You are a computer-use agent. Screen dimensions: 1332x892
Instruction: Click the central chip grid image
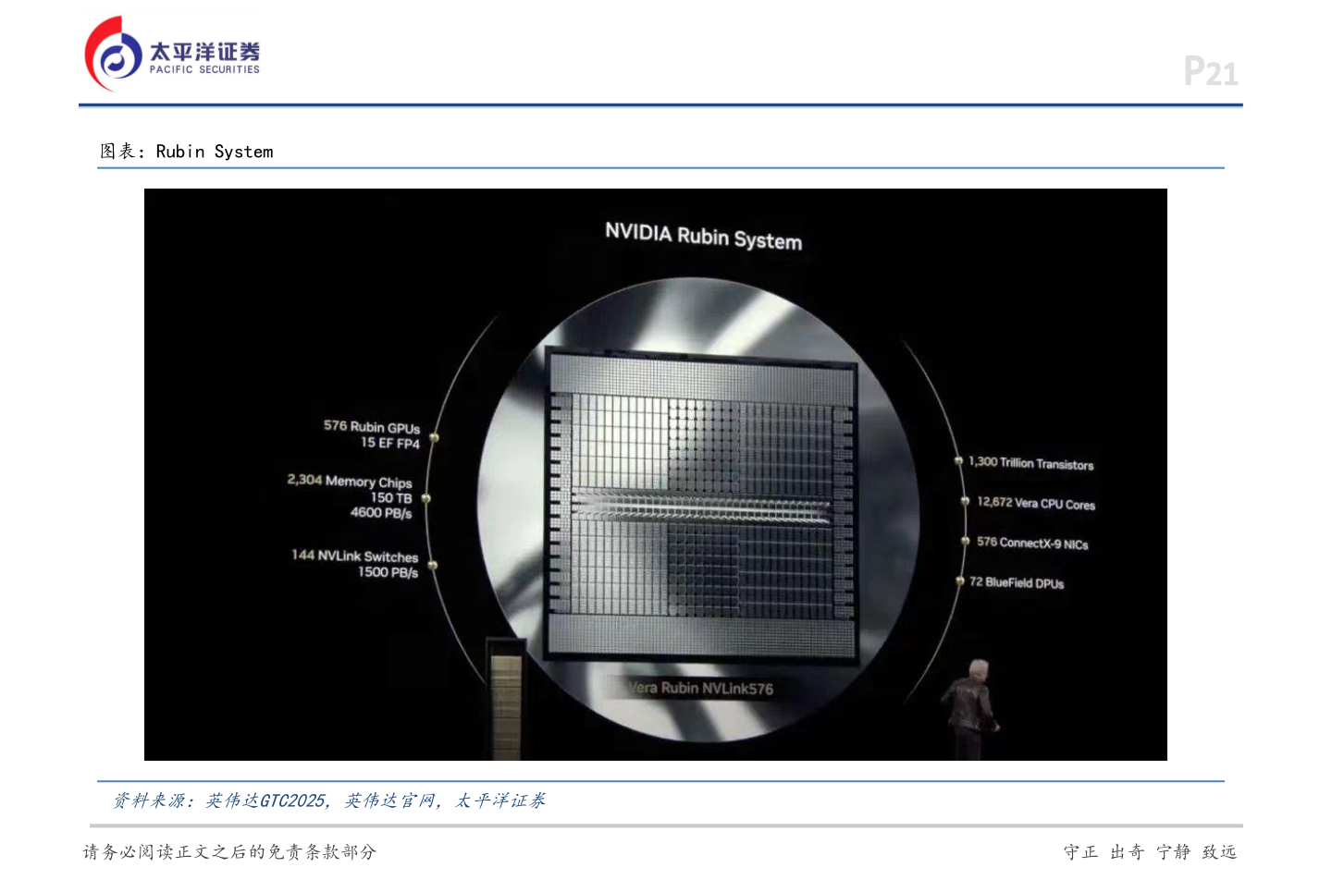point(701,504)
